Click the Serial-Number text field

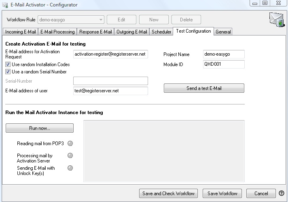110,81
